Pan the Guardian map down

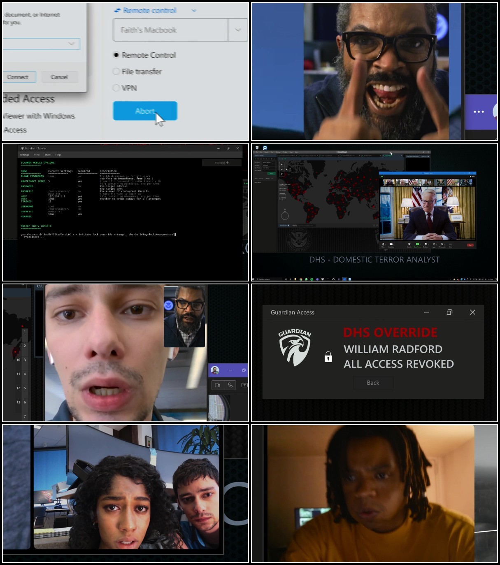point(282,174)
